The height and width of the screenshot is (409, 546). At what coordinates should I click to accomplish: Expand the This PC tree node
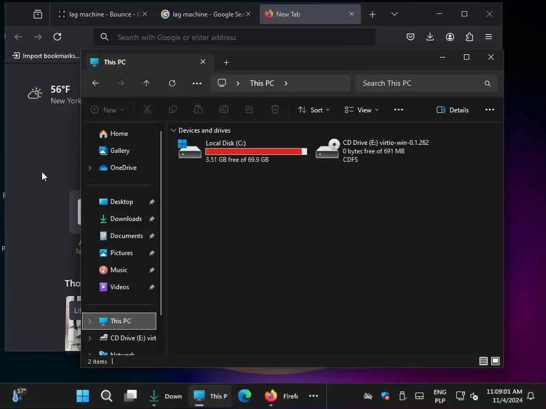tap(90, 321)
